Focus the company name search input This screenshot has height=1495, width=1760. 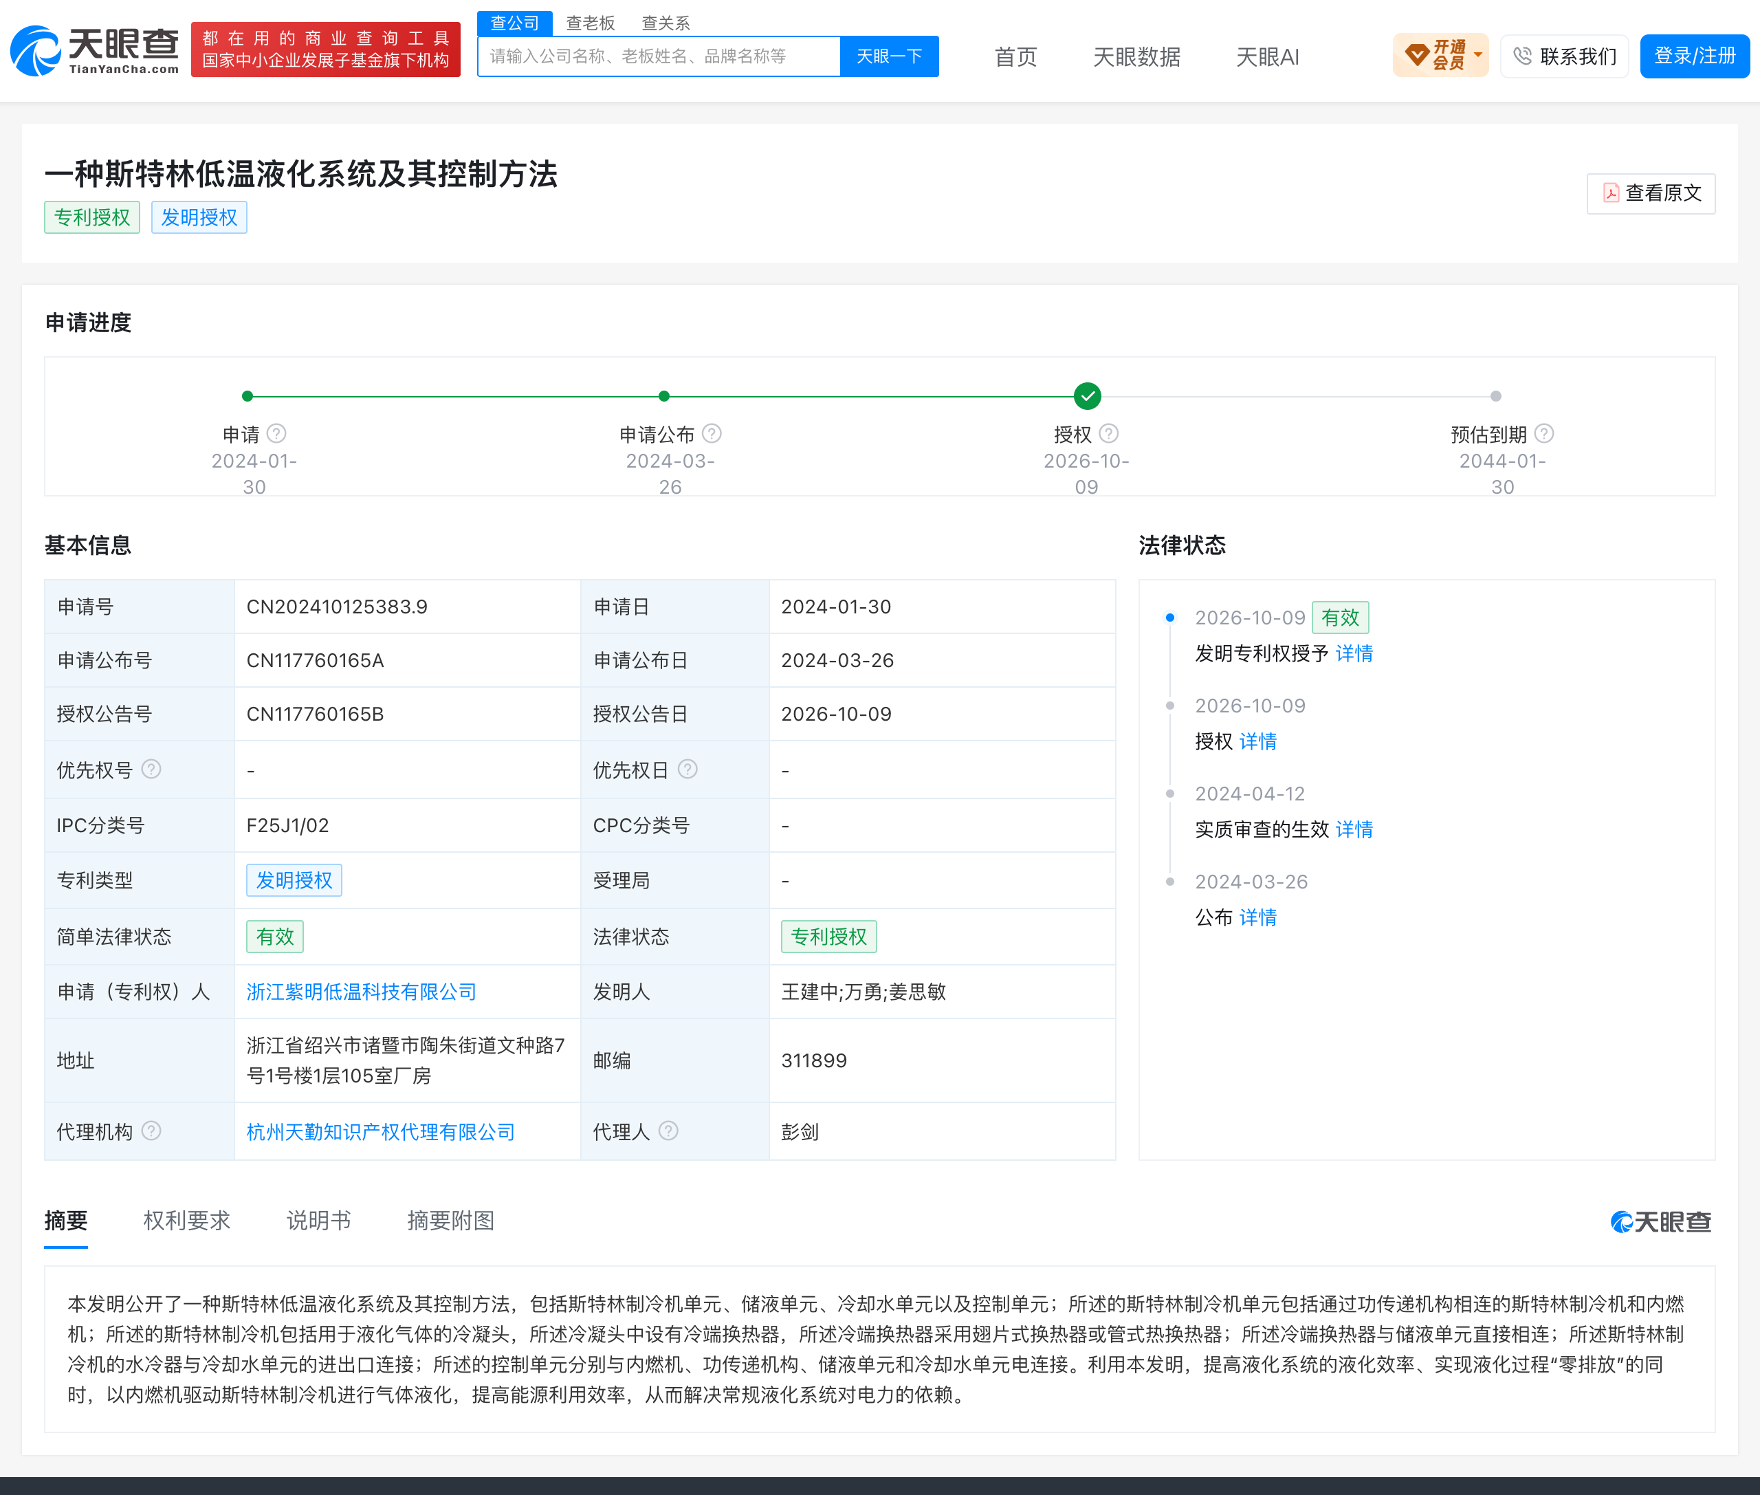pyautogui.click(x=659, y=56)
